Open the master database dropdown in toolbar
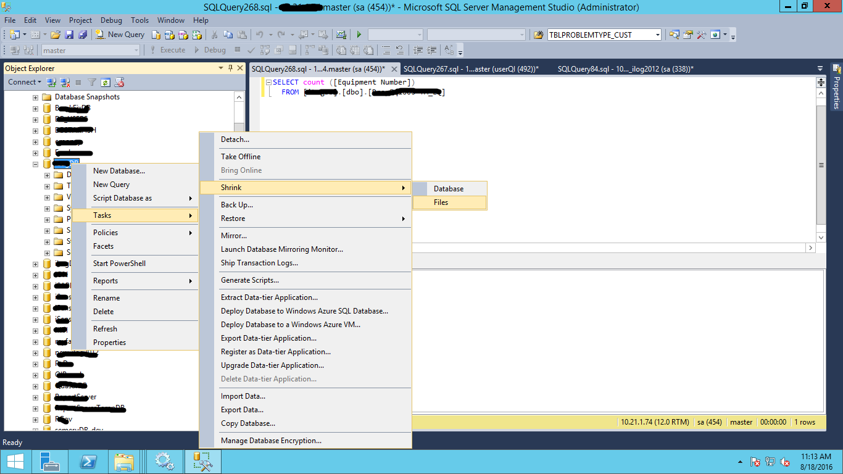This screenshot has width=843, height=474. point(90,51)
